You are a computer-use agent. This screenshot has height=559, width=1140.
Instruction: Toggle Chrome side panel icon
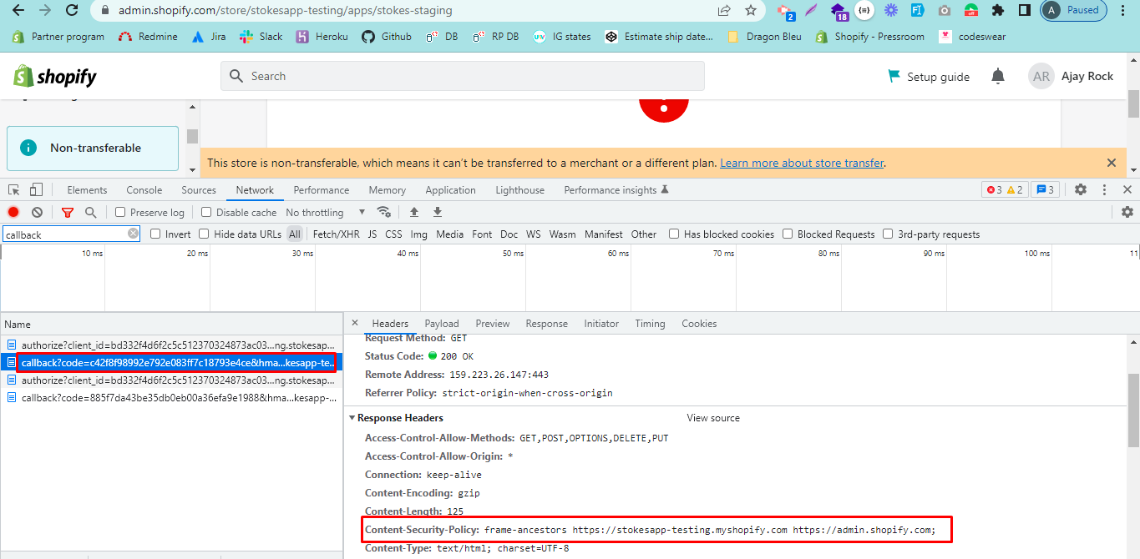(x=1024, y=11)
